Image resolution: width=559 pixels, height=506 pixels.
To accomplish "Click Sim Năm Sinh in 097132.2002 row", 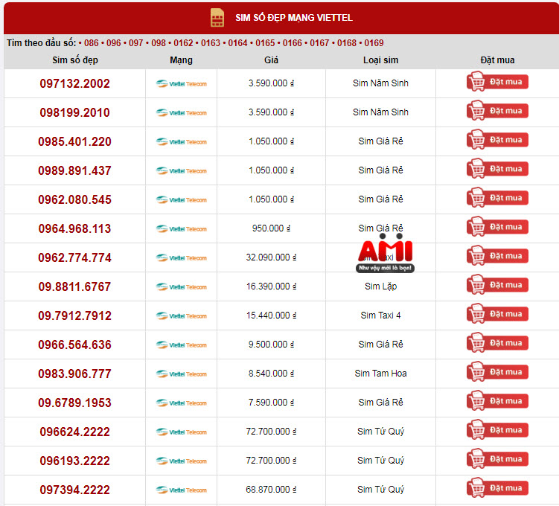I will pos(380,83).
